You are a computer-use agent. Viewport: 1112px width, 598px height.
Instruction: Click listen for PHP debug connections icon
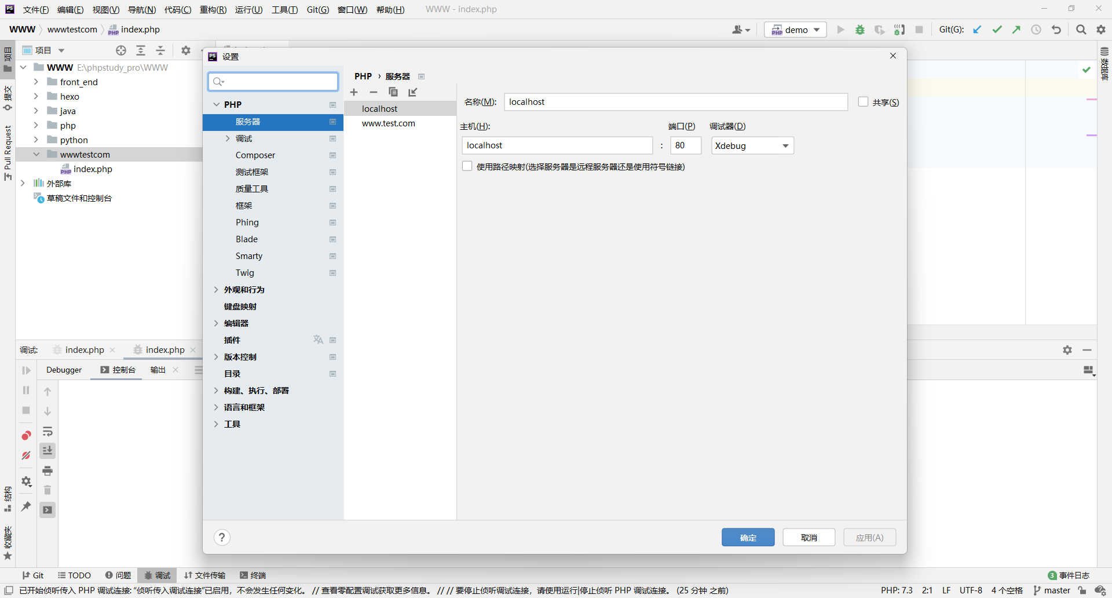coord(899,30)
